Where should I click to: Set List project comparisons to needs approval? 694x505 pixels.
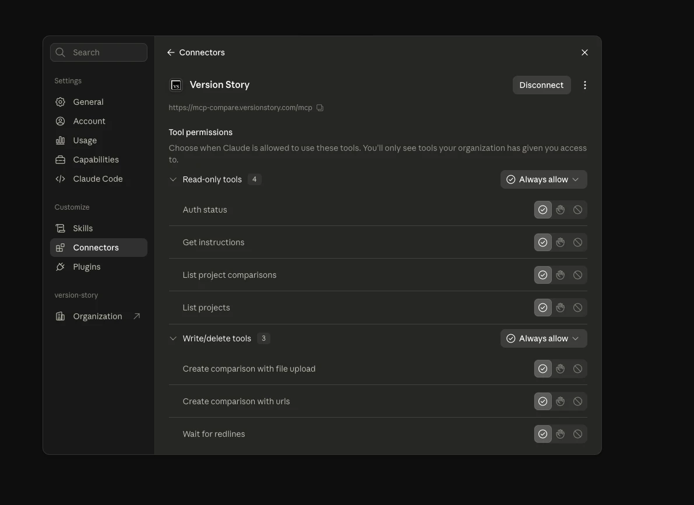pos(561,275)
